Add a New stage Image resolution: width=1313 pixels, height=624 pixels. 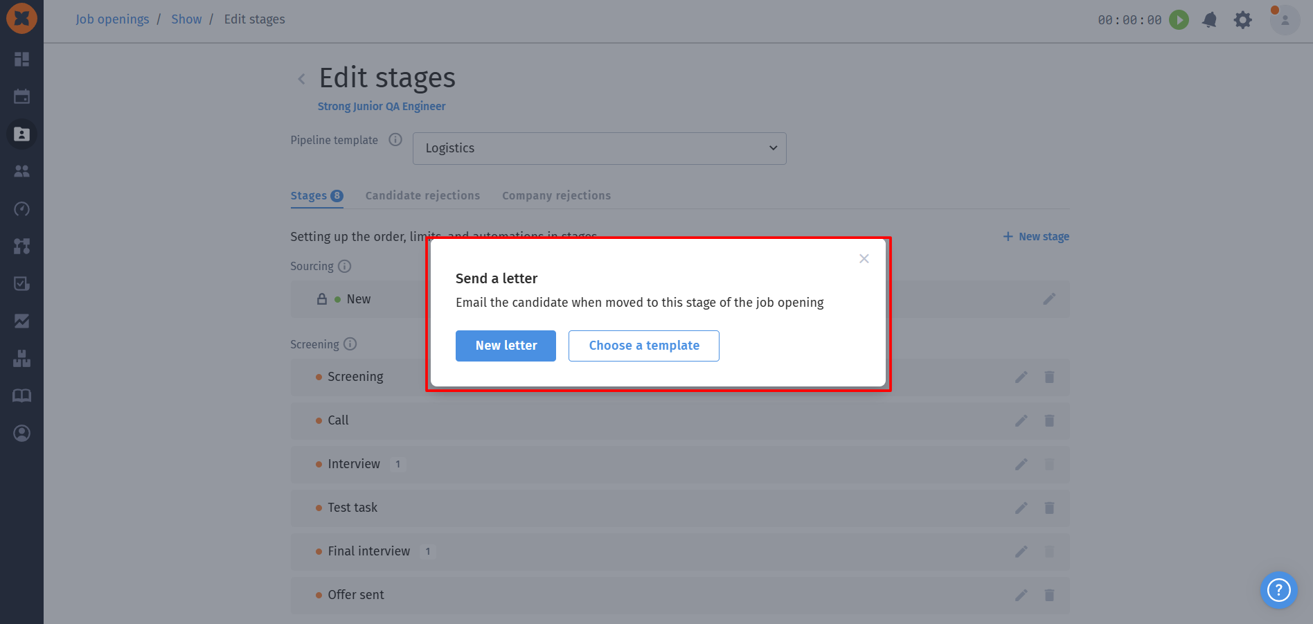pos(1036,237)
